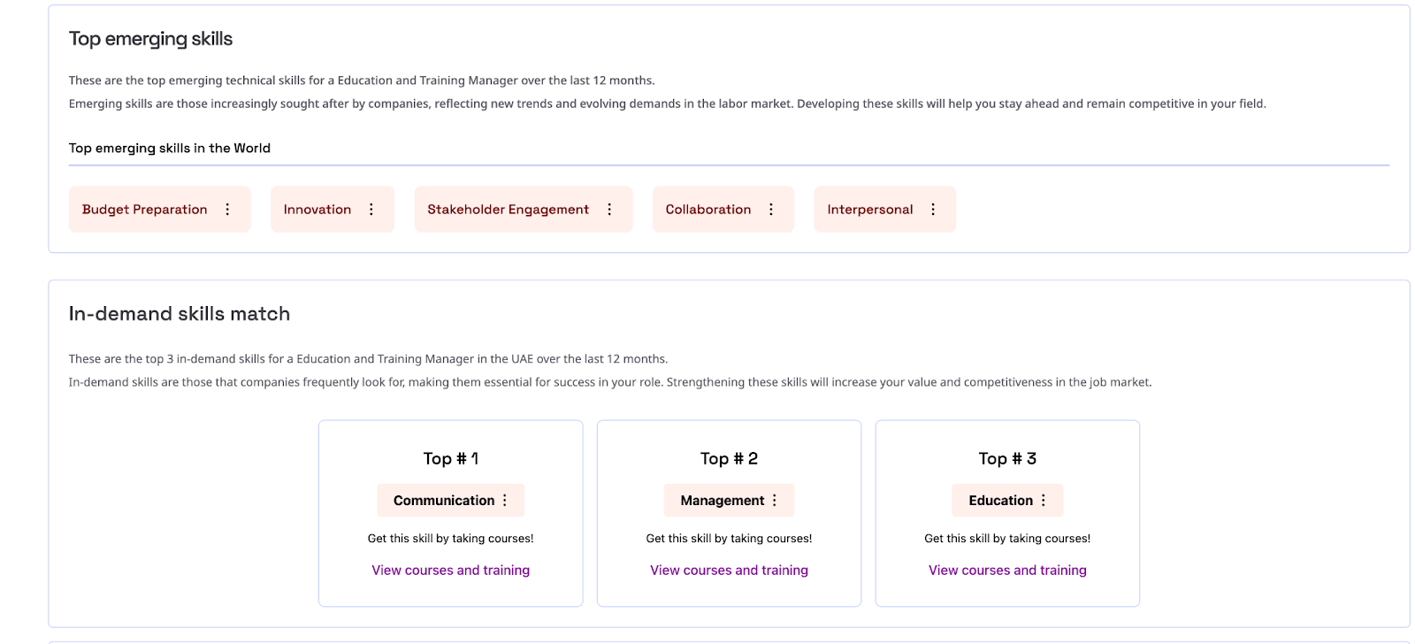Image resolution: width=1415 pixels, height=644 pixels.
Task: View courses and training for Communication
Action: (450, 571)
